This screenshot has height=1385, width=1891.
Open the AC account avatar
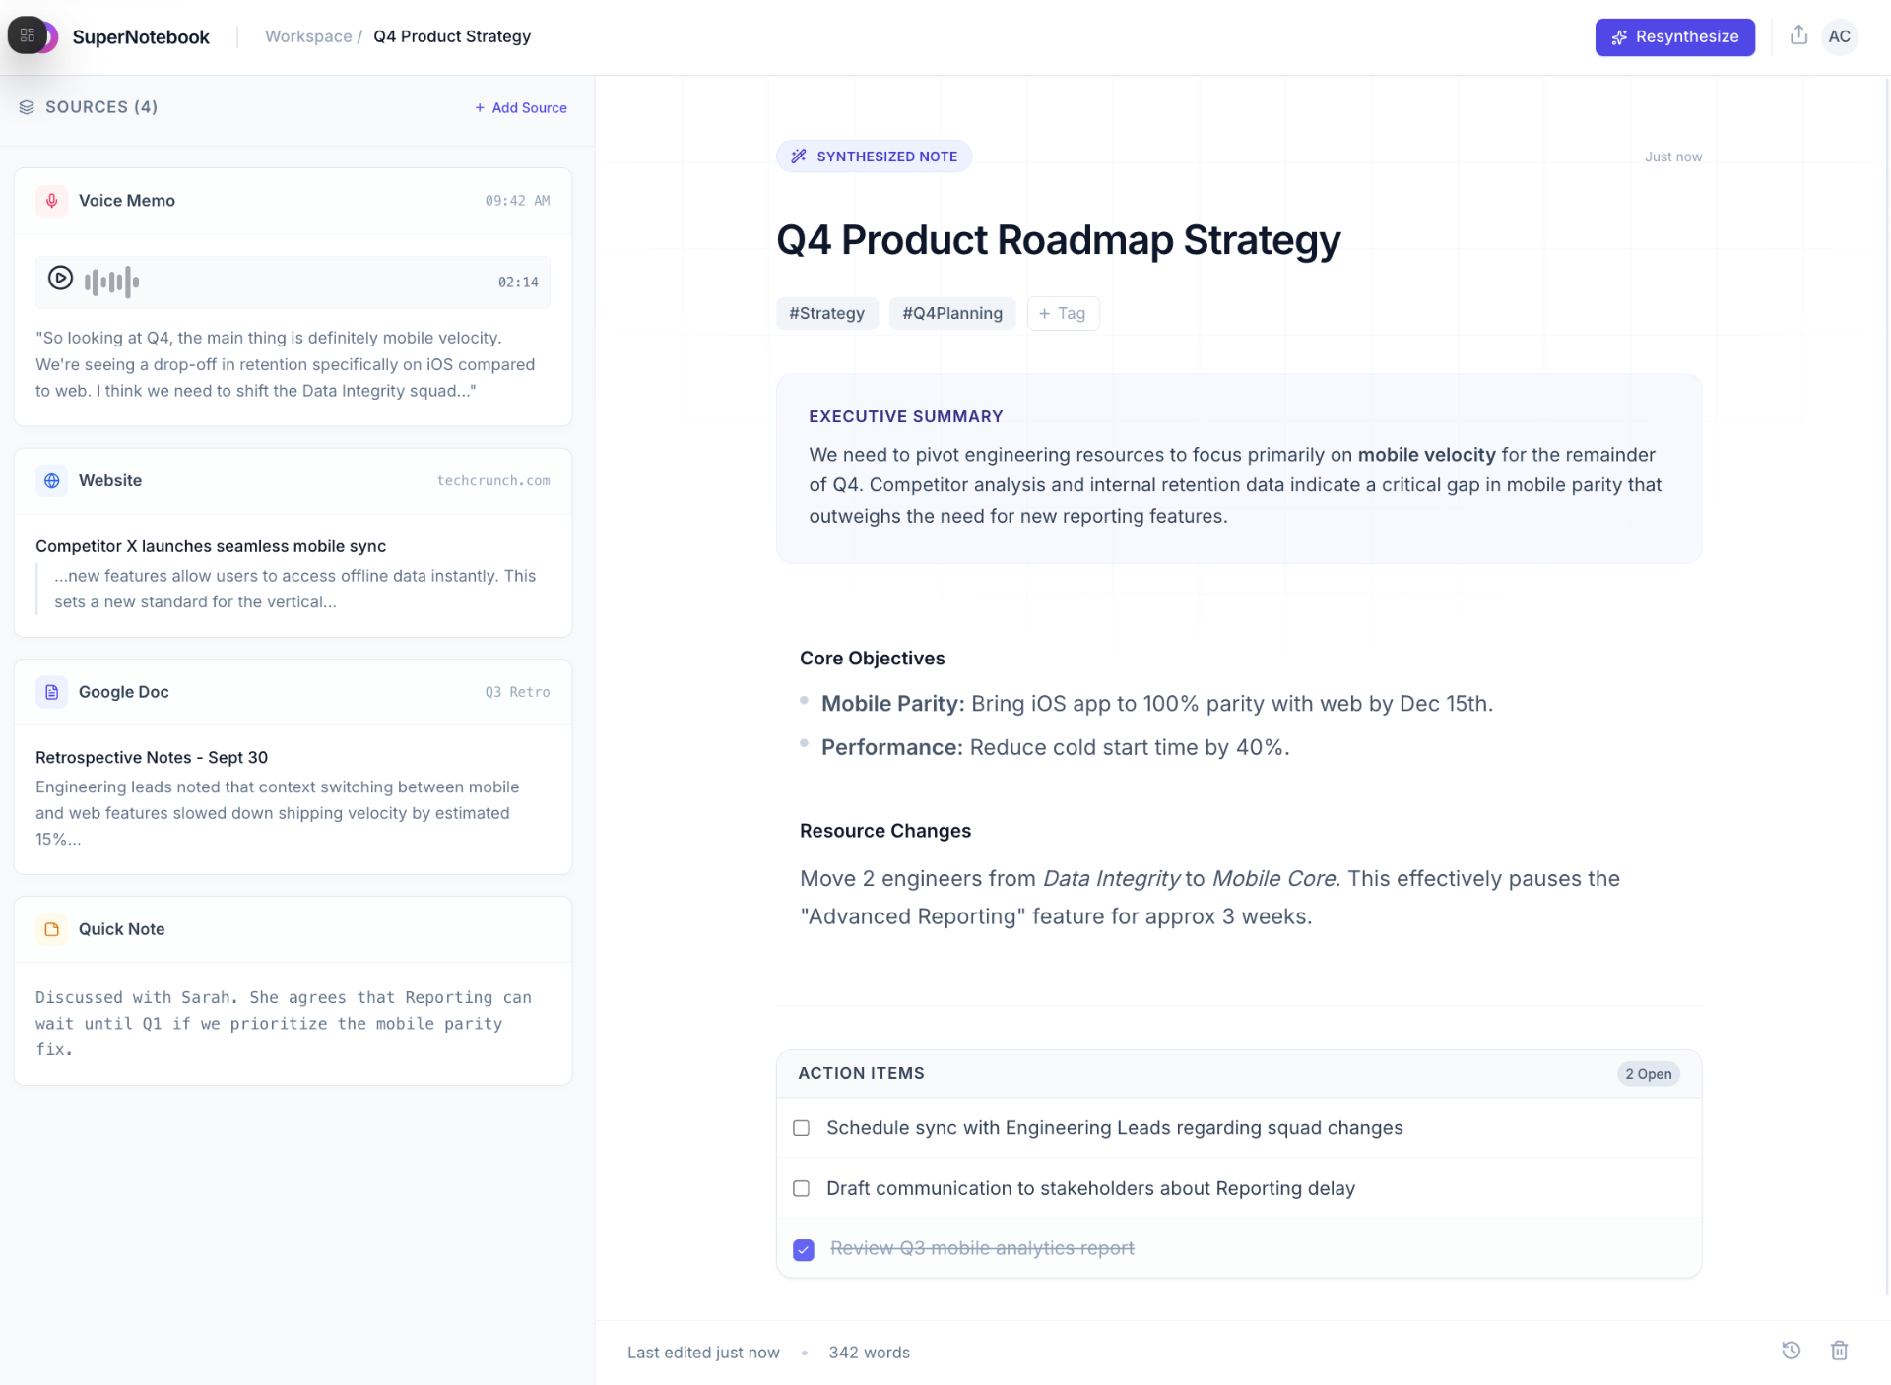[x=1840, y=36]
